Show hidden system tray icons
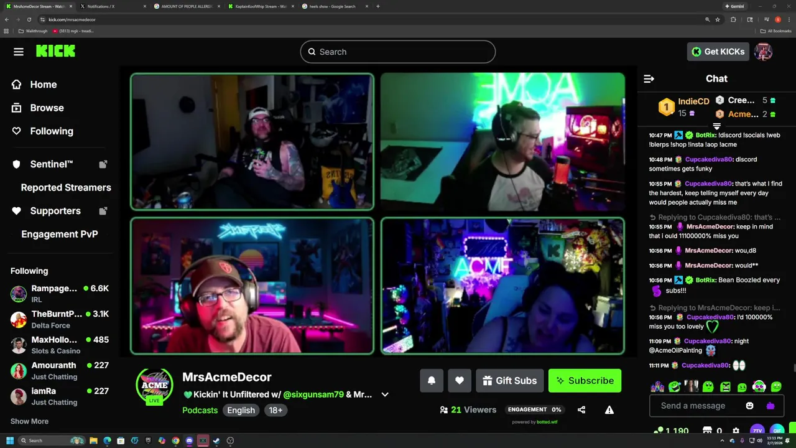This screenshot has width=796, height=448. pyautogui.click(x=722, y=441)
